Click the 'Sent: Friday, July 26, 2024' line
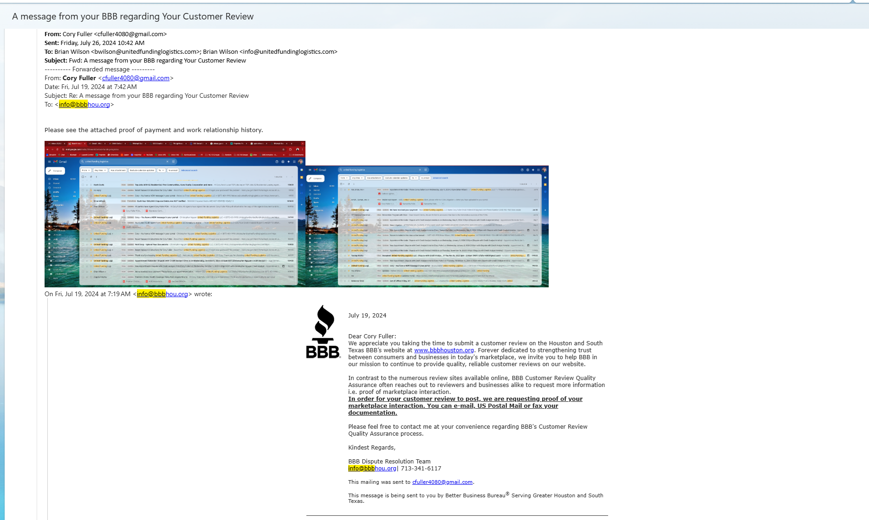Image resolution: width=869 pixels, height=520 pixels. coord(95,43)
